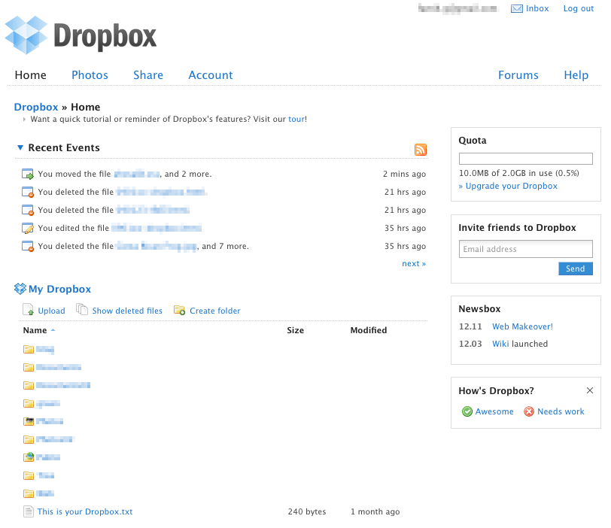
Task: Open the Photos tab
Action: tap(90, 75)
